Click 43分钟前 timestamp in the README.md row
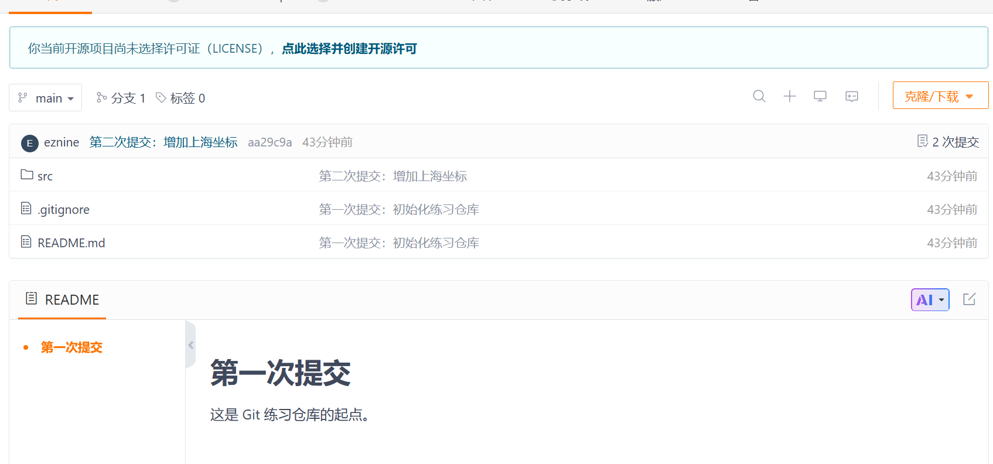Screen dimensions: 993x464 coord(952,243)
